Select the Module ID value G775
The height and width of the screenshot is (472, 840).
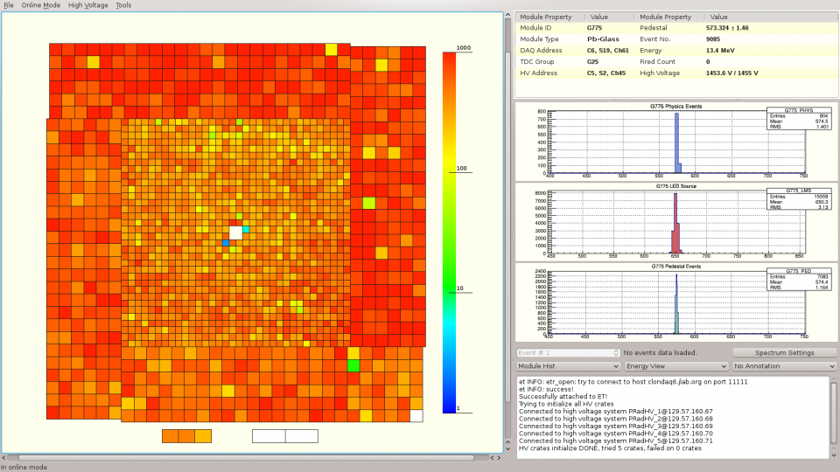point(594,28)
